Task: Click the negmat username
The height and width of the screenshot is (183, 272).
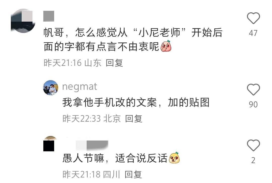Action: 80,87
